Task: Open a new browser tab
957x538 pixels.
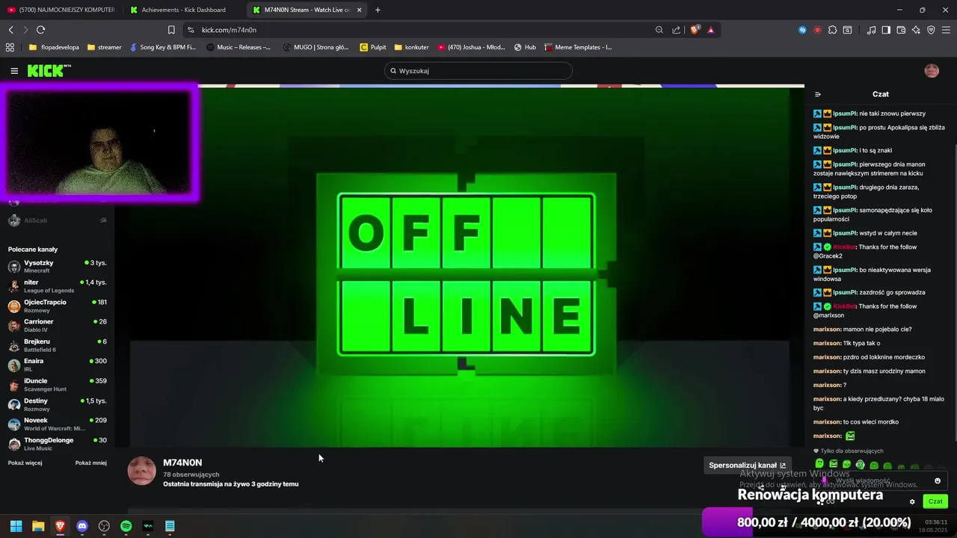Action: point(378,10)
